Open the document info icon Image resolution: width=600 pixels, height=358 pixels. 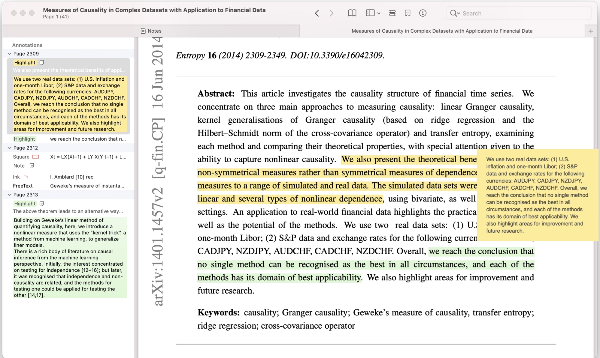click(423, 13)
